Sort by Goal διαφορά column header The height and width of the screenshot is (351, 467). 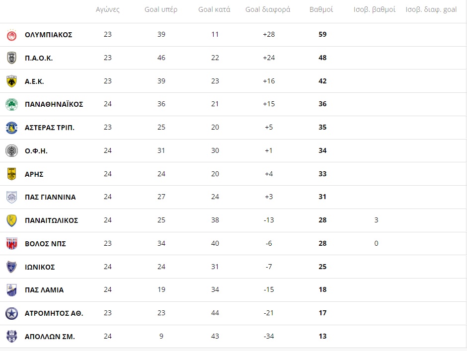(268, 9)
